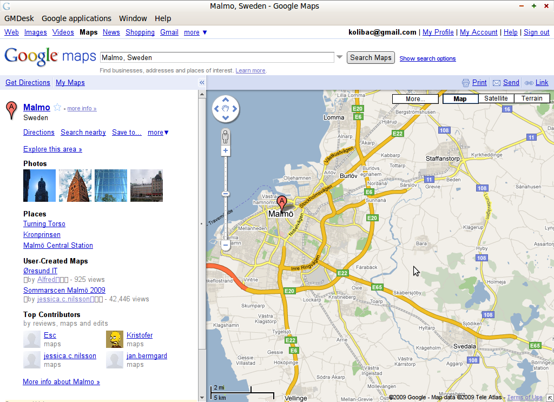The height and width of the screenshot is (402, 554).
Task: Switch to Satellite view
Action: 496,98
